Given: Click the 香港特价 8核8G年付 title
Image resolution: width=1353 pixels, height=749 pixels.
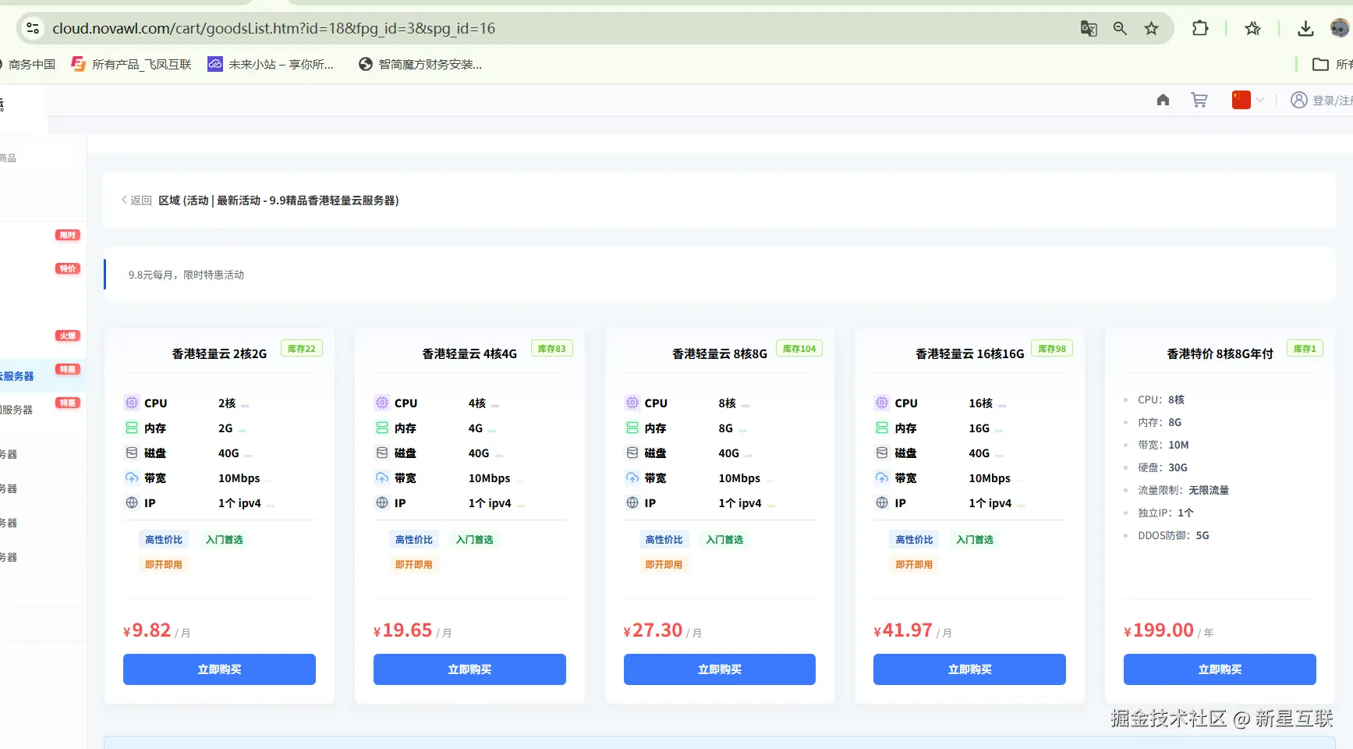Looking at the screenshot, I should (1220, 354).
